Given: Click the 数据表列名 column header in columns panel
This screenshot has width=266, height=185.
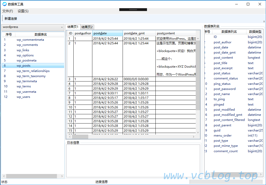Looking at the screenshot, I should 229,32.
